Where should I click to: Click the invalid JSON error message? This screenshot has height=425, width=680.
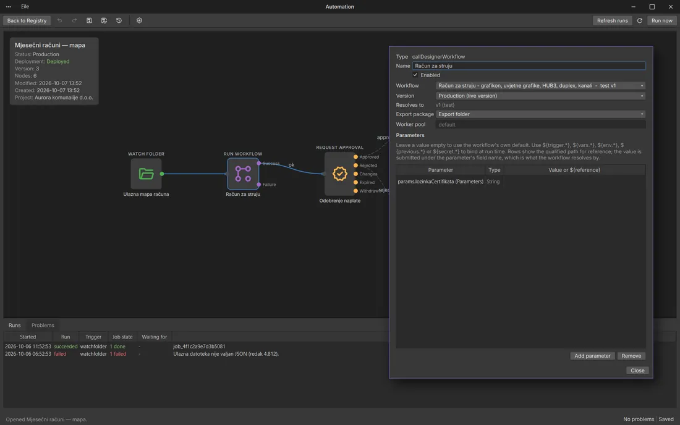pos(226,354)
